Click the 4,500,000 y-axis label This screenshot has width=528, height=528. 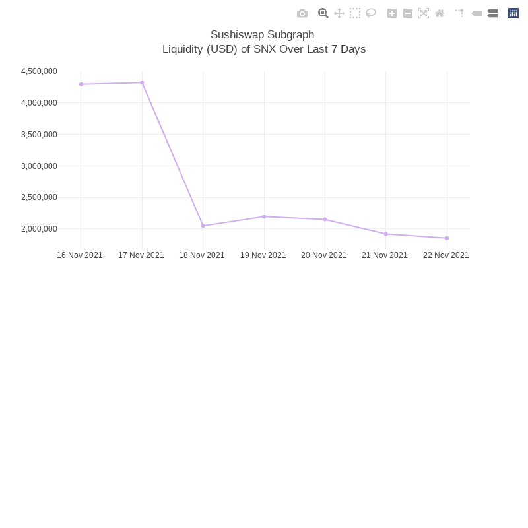pos(39,71)
